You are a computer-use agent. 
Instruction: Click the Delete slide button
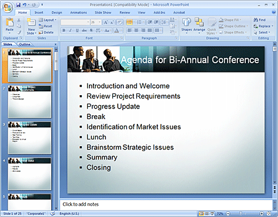pos(46,33)
